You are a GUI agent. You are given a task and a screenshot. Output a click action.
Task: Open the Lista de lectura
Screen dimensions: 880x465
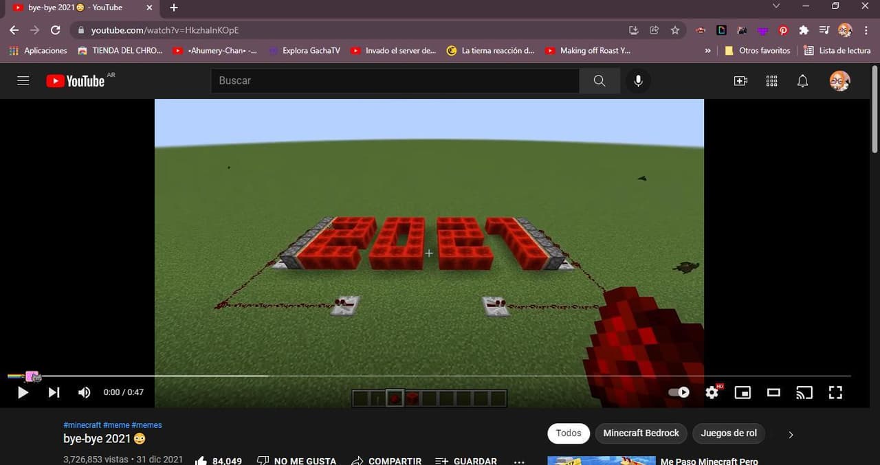[837, 51]
